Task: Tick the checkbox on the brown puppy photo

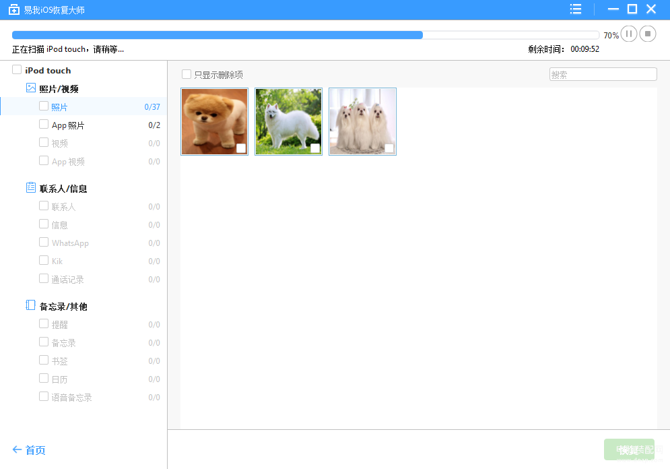Action: coord(241,148)
